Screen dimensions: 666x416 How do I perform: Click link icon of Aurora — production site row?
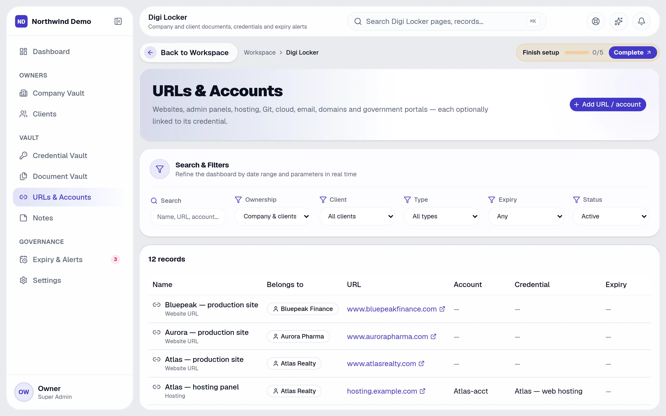pos(157,332)
